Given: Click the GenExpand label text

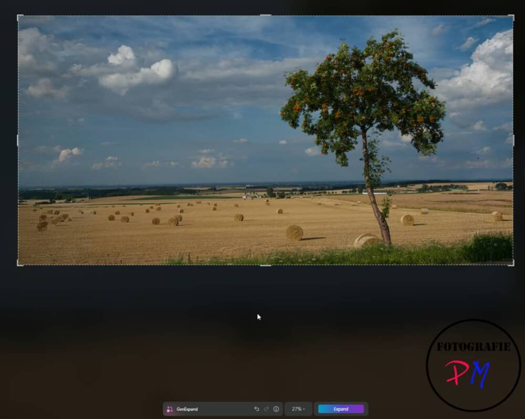Looking at the screenshot, I should 187,409.
